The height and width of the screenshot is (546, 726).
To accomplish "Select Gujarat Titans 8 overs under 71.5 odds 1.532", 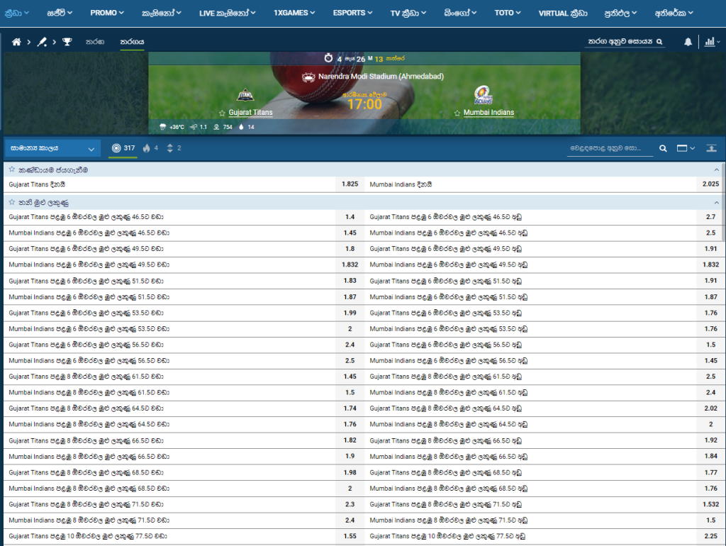I will click(x=710, y=504).
